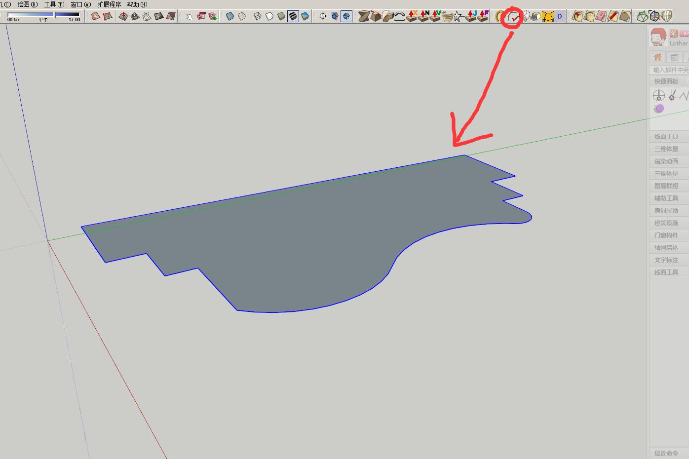
Task: Click the blue letter D toolbar icon
Action: click(559, 17)
